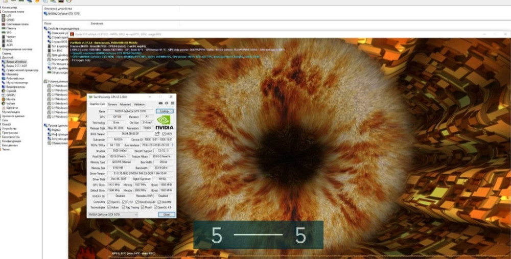The height and width of the screenshot is (259, 511).
Task: Switch to the Sensors tab in GPU-Z
Action: point(112,104)
